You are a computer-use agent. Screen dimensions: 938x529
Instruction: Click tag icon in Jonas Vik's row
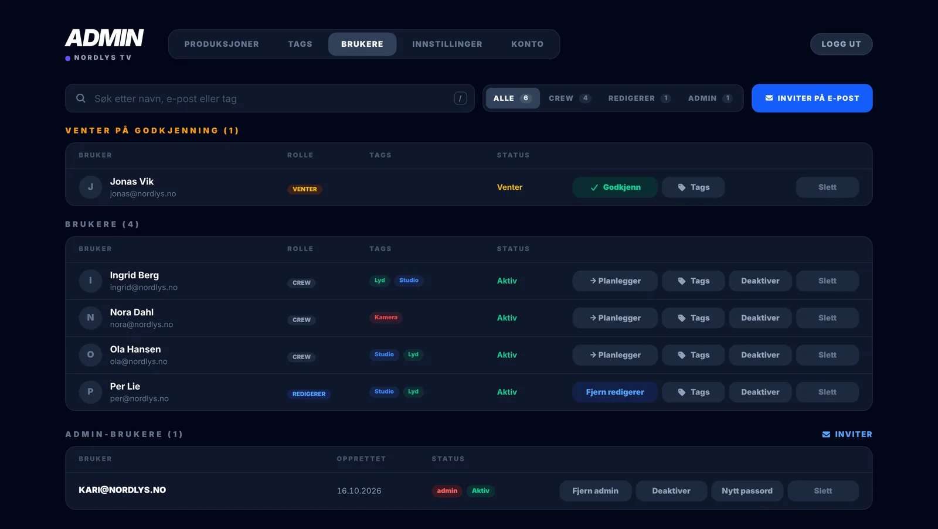click(x=682, y=187)
